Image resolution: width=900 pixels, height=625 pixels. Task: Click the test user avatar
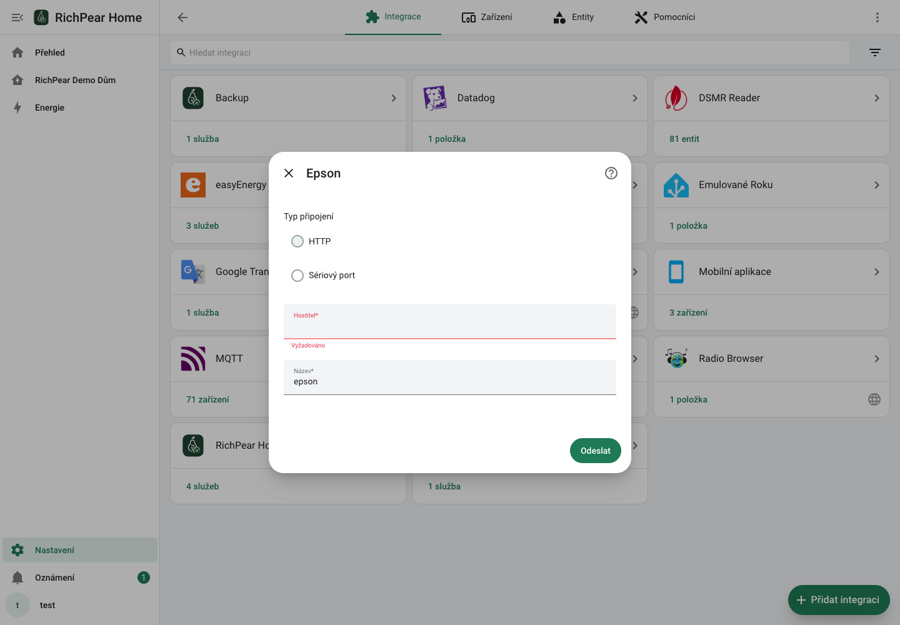[17, 605]
